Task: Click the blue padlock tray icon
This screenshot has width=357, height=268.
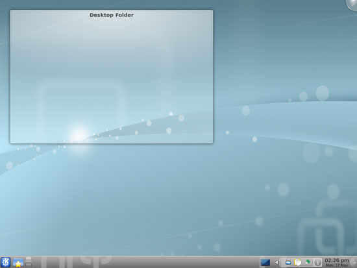Action: click(x=288, y=262)
